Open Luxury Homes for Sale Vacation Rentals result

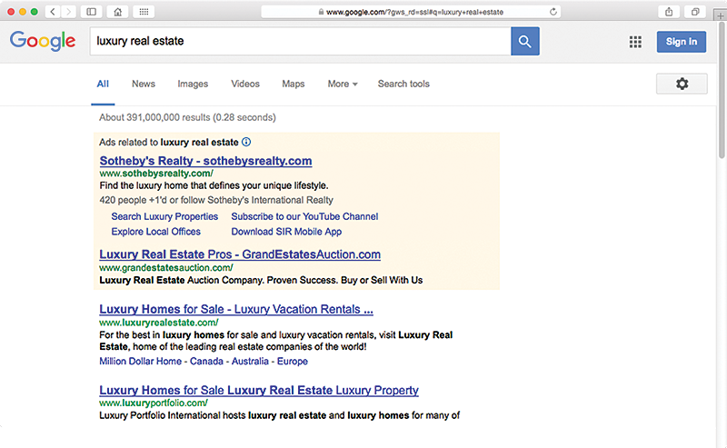pos(236,309)
